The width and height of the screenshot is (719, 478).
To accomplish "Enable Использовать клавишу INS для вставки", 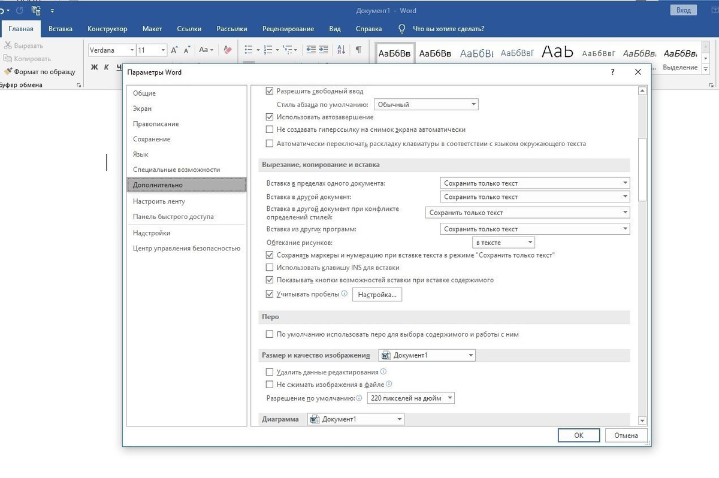I will (270, 268).
